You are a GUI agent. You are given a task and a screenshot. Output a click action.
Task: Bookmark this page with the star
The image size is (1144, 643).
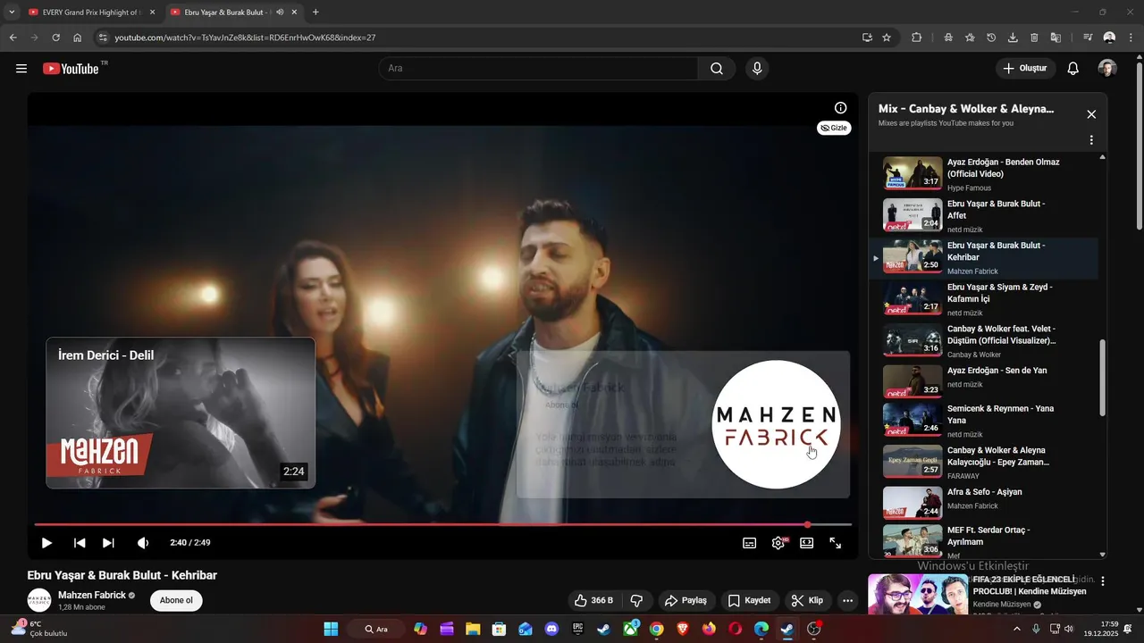pyautogui.click(x=887, y=38)
